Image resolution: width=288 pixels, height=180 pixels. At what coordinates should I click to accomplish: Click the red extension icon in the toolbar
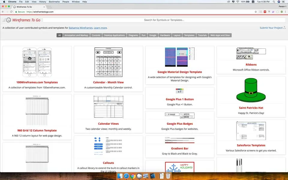point(265,11)
